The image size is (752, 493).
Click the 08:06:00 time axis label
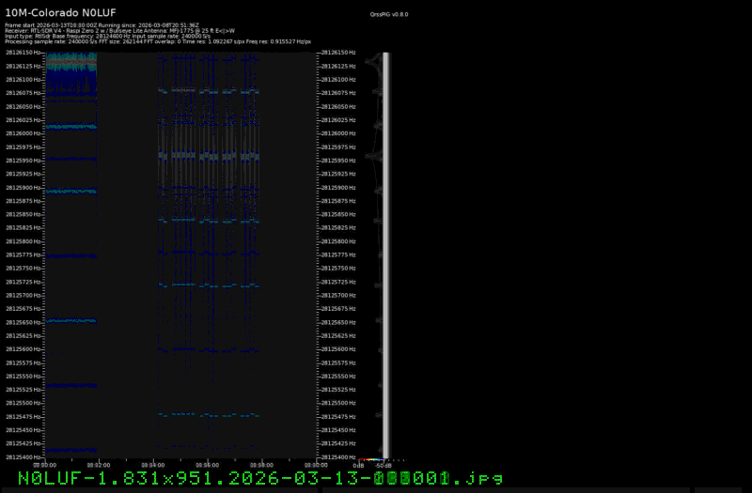[x=208, y=465]
